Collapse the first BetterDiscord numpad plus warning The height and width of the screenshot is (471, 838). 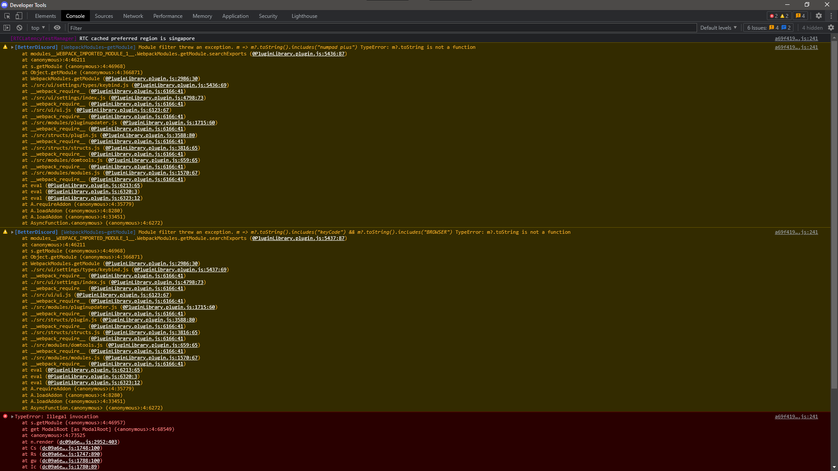12,47
